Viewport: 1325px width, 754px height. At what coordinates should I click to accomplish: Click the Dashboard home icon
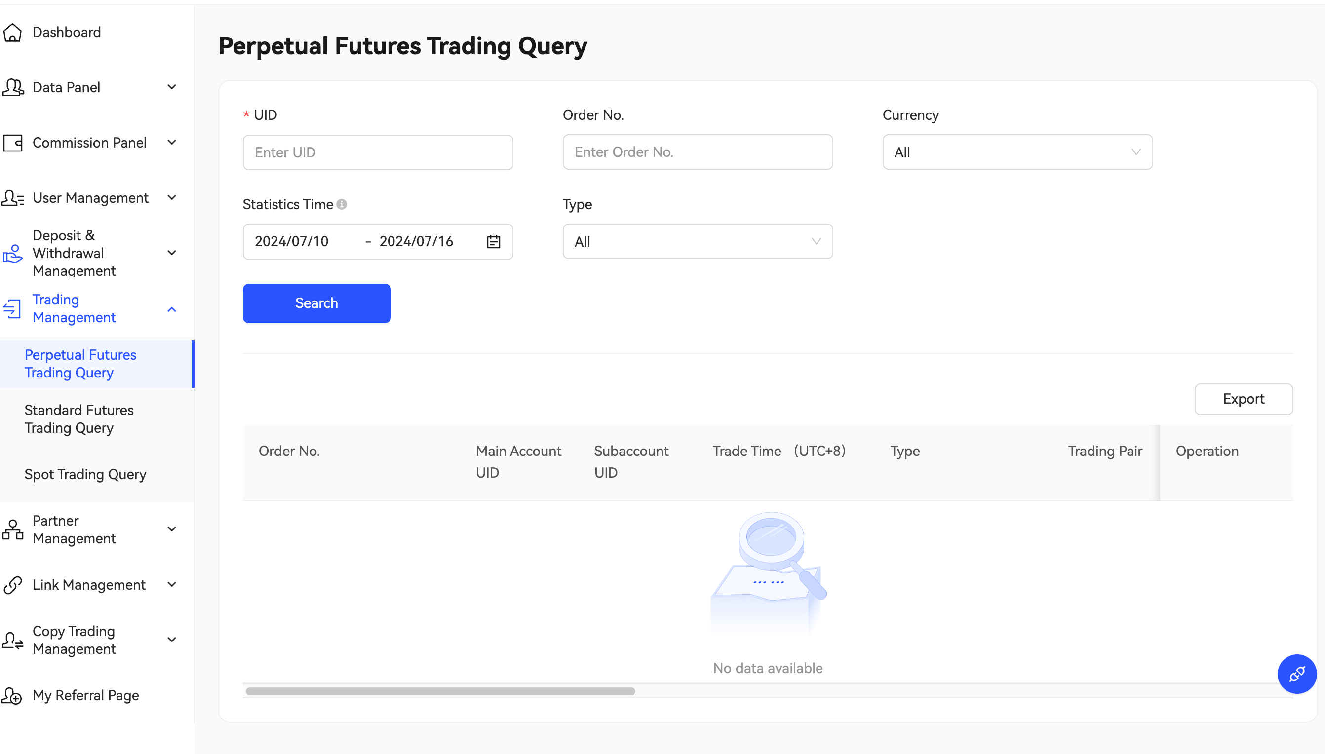tap(12, 32)
